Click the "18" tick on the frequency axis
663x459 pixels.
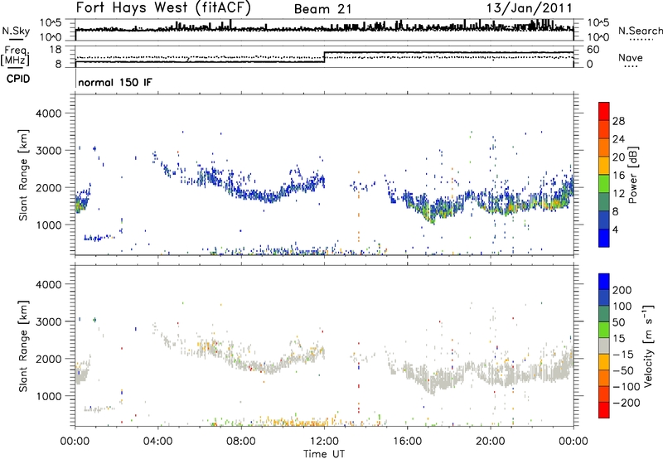point(55,50)
